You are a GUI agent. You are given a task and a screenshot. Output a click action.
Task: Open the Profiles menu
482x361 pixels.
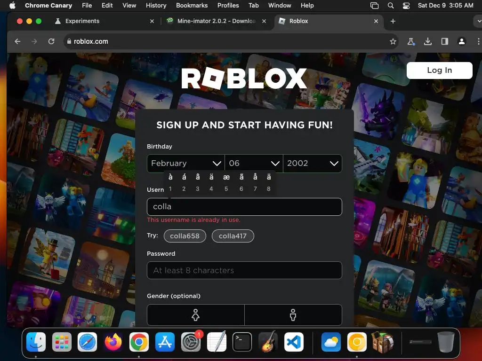228,5
